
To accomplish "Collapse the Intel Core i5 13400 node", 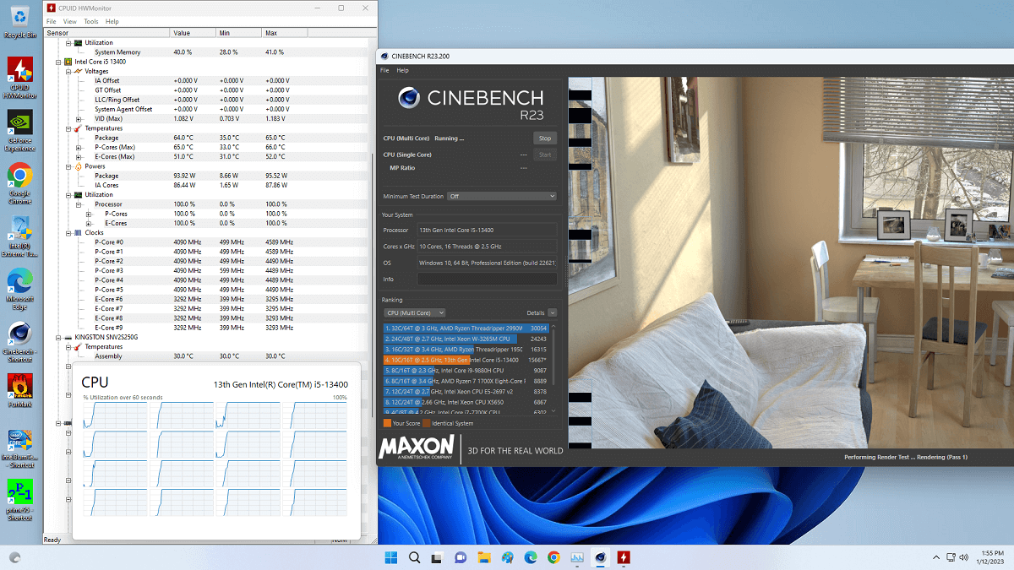I will (58, 62).
